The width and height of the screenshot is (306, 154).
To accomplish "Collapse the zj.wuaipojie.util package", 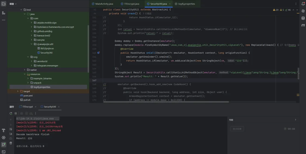I will tap(32, 44).
